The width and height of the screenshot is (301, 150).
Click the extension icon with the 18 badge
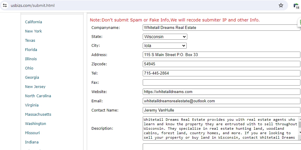tap(296, 6)
